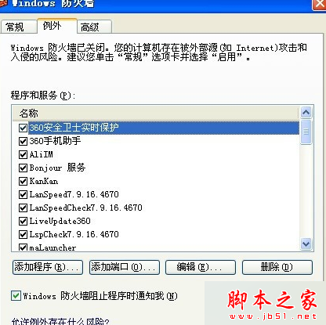Click the firewall icon in title bar
This screenshot has width=326, height=325.
pyautogui.click(x=3, y=3)
